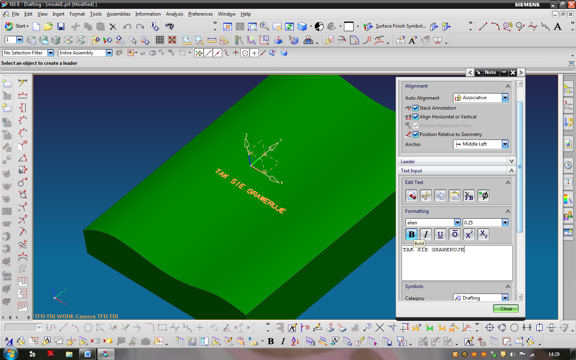Click the Delete Text Attribute icon in Edit Text
Image resolution: width=576 pixels, height=360 pixels.
coord(469,196)
